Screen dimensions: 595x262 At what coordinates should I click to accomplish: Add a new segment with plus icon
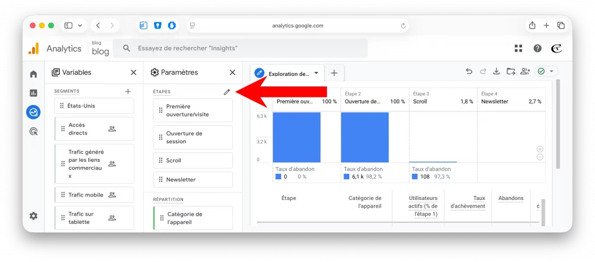point(128,91)
